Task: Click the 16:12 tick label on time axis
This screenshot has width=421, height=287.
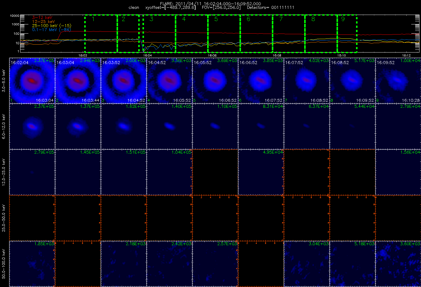Action: [x=406, y=55]
